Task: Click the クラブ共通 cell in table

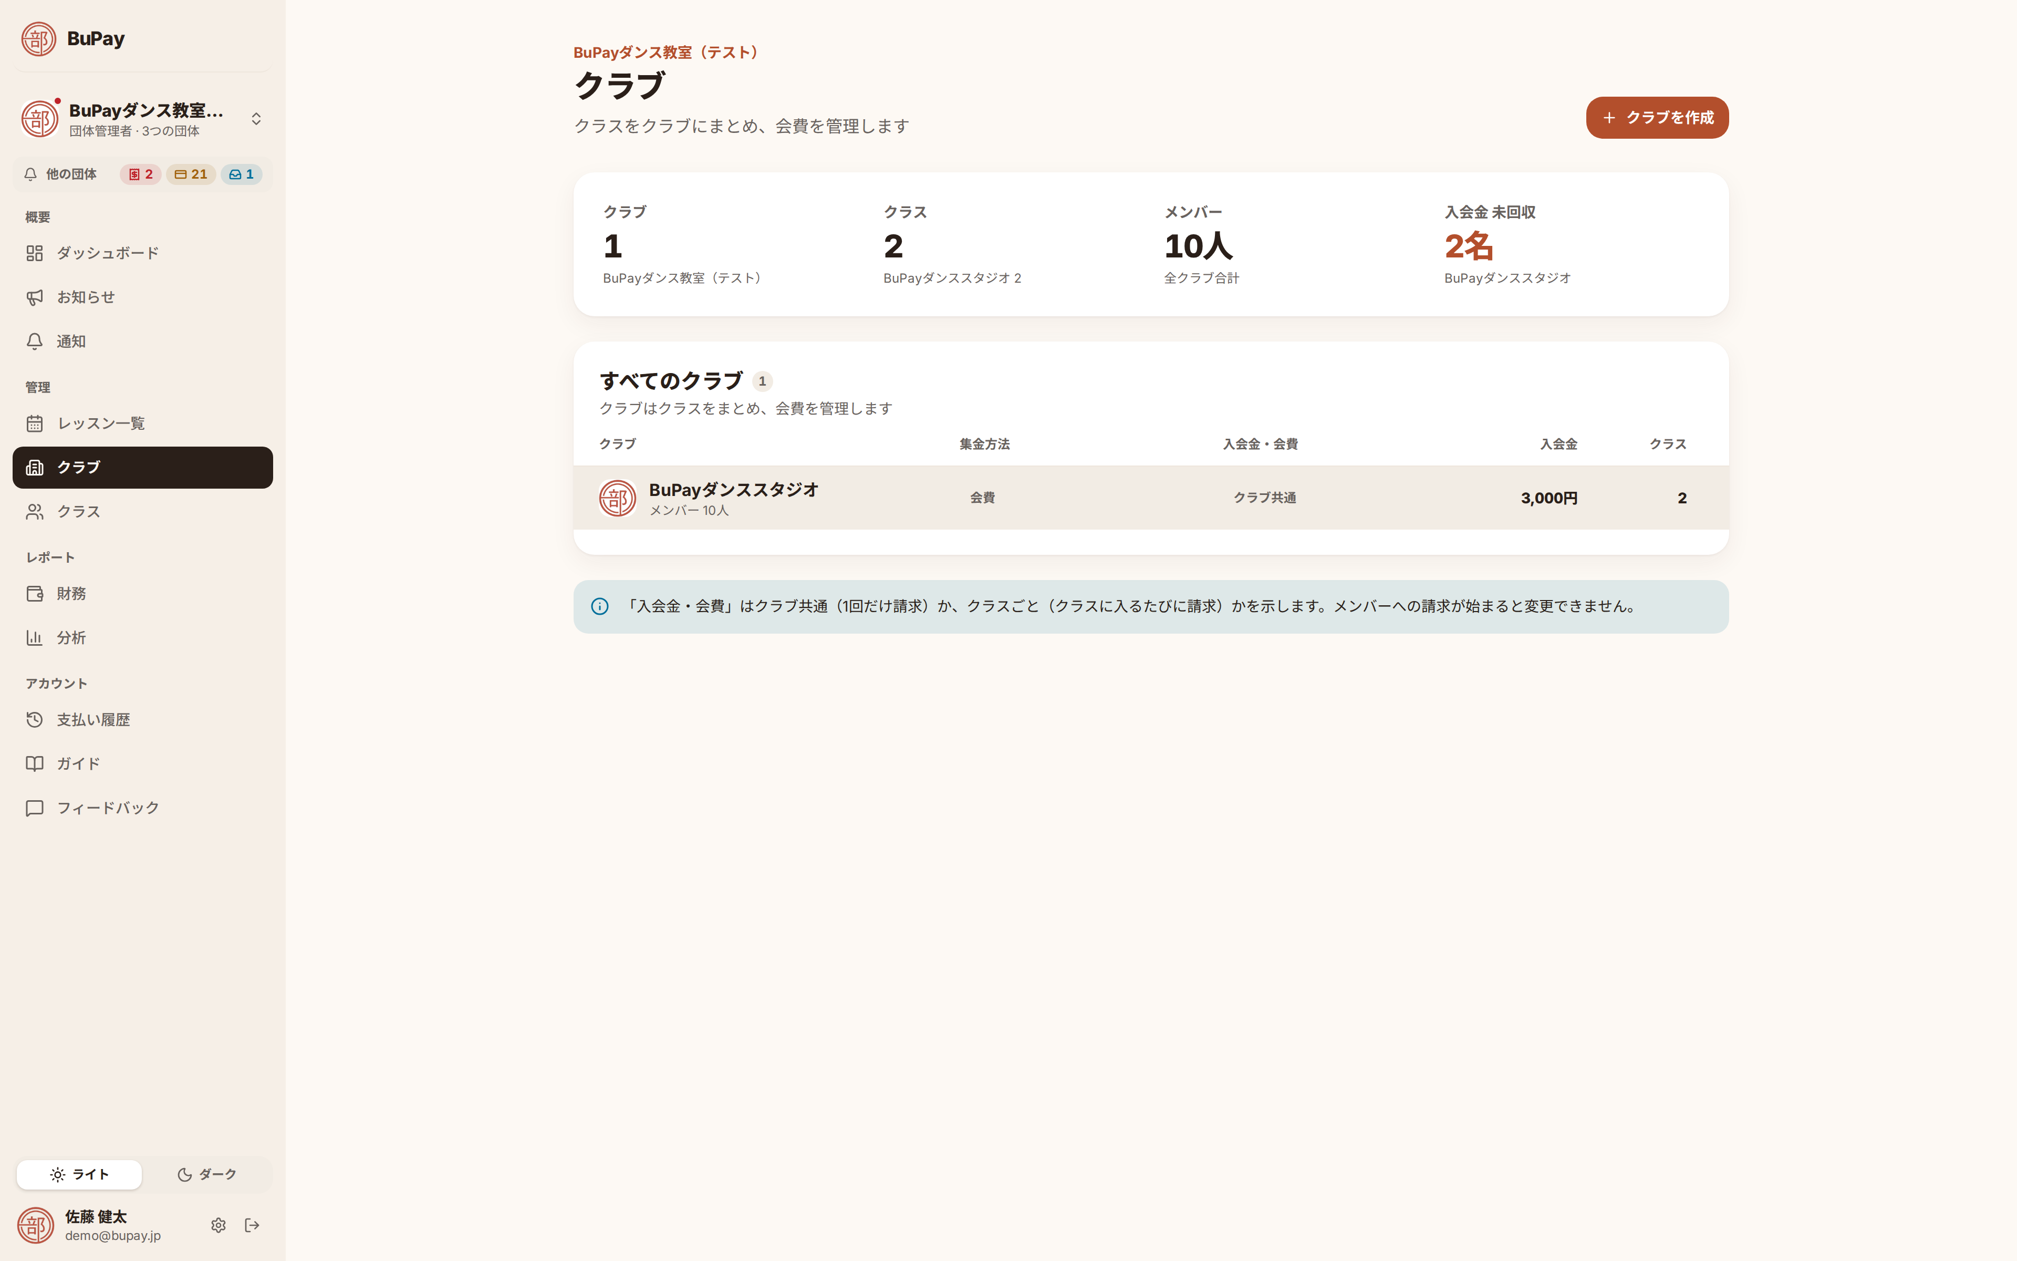Action: pyautogui.click(x=1264, y=498)
